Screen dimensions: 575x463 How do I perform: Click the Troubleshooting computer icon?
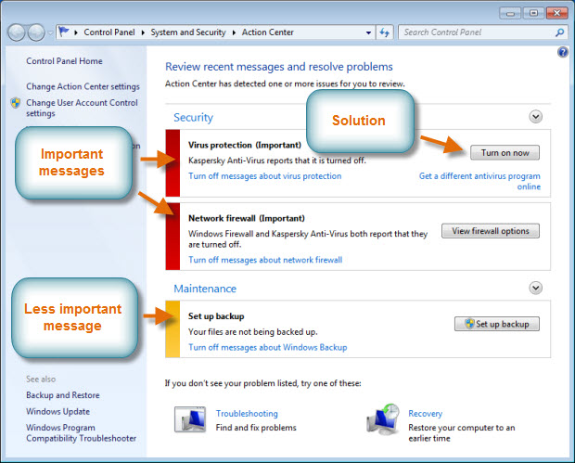(190, 419)
